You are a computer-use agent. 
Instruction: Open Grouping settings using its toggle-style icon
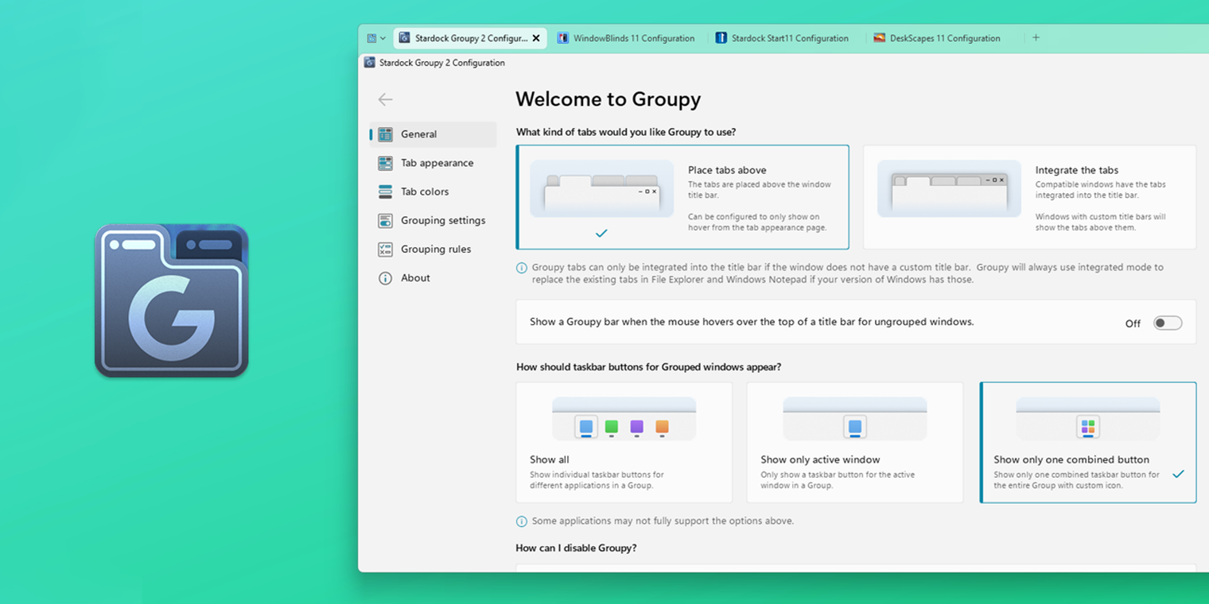point(386,220)
